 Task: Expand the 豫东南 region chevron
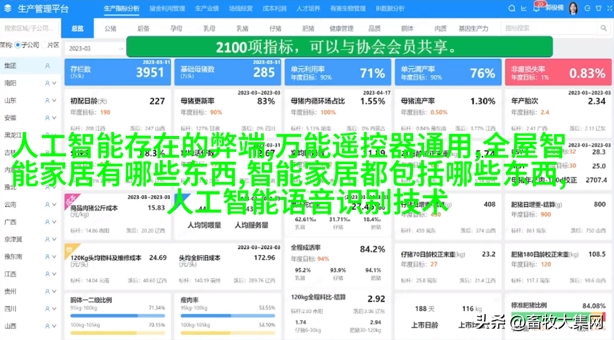55,256
